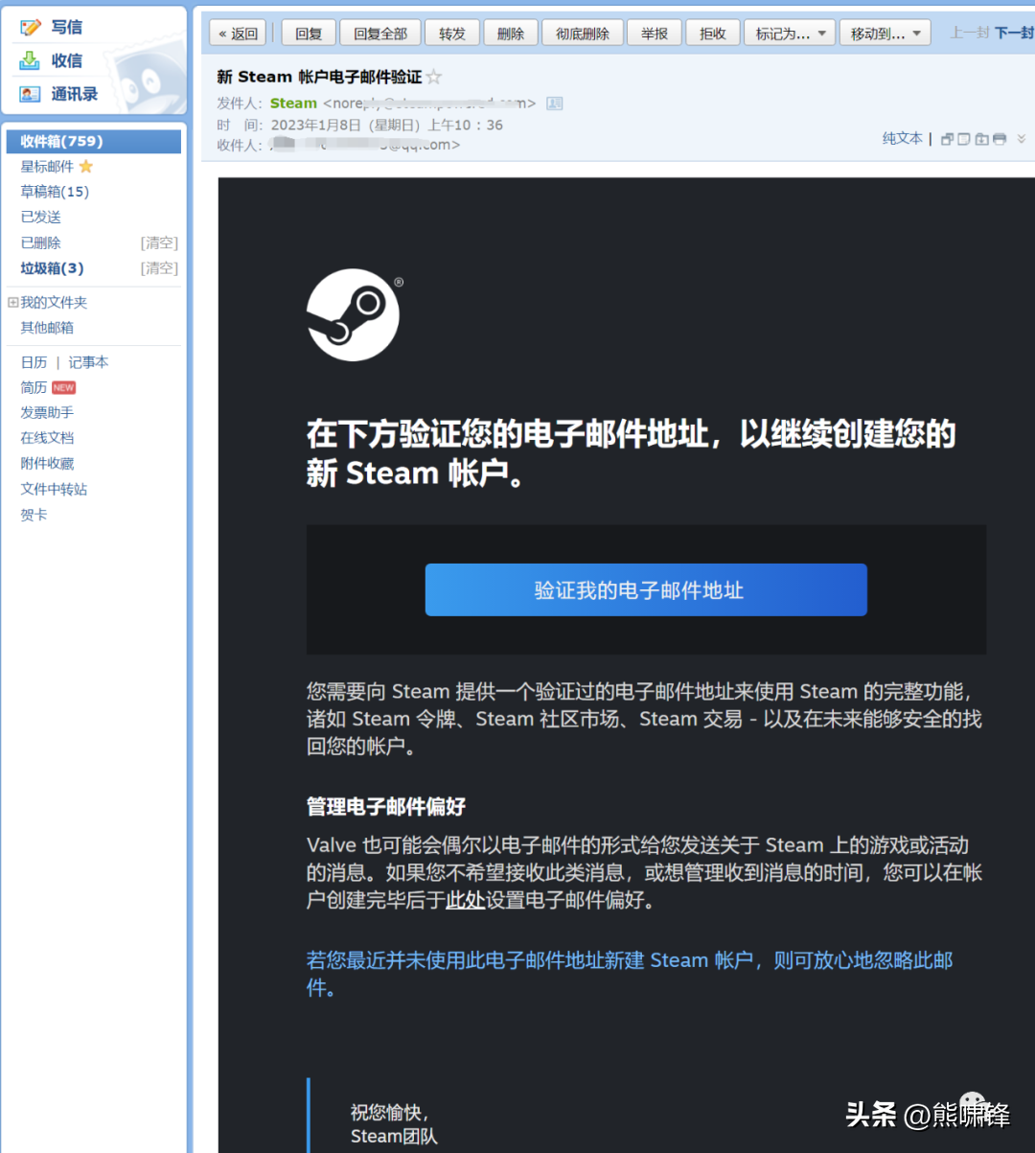Click the 此处 link in email body
Viewport: 1035px width, 1153px height.
click(465, 900)
